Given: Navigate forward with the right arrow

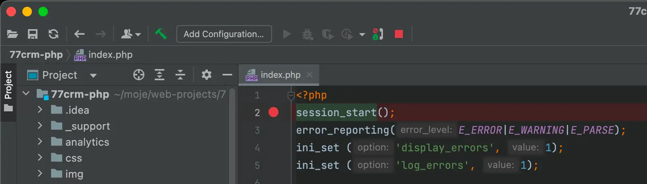Looking at the screenshot, I should pyautogui.click(x=101, y=34).
